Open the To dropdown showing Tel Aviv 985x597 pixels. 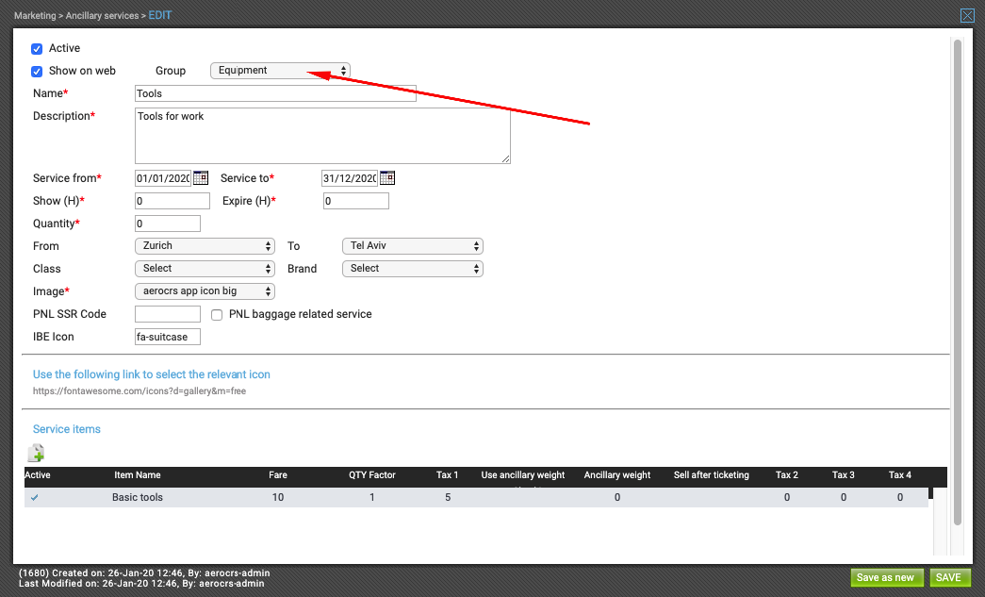[413, 246]
